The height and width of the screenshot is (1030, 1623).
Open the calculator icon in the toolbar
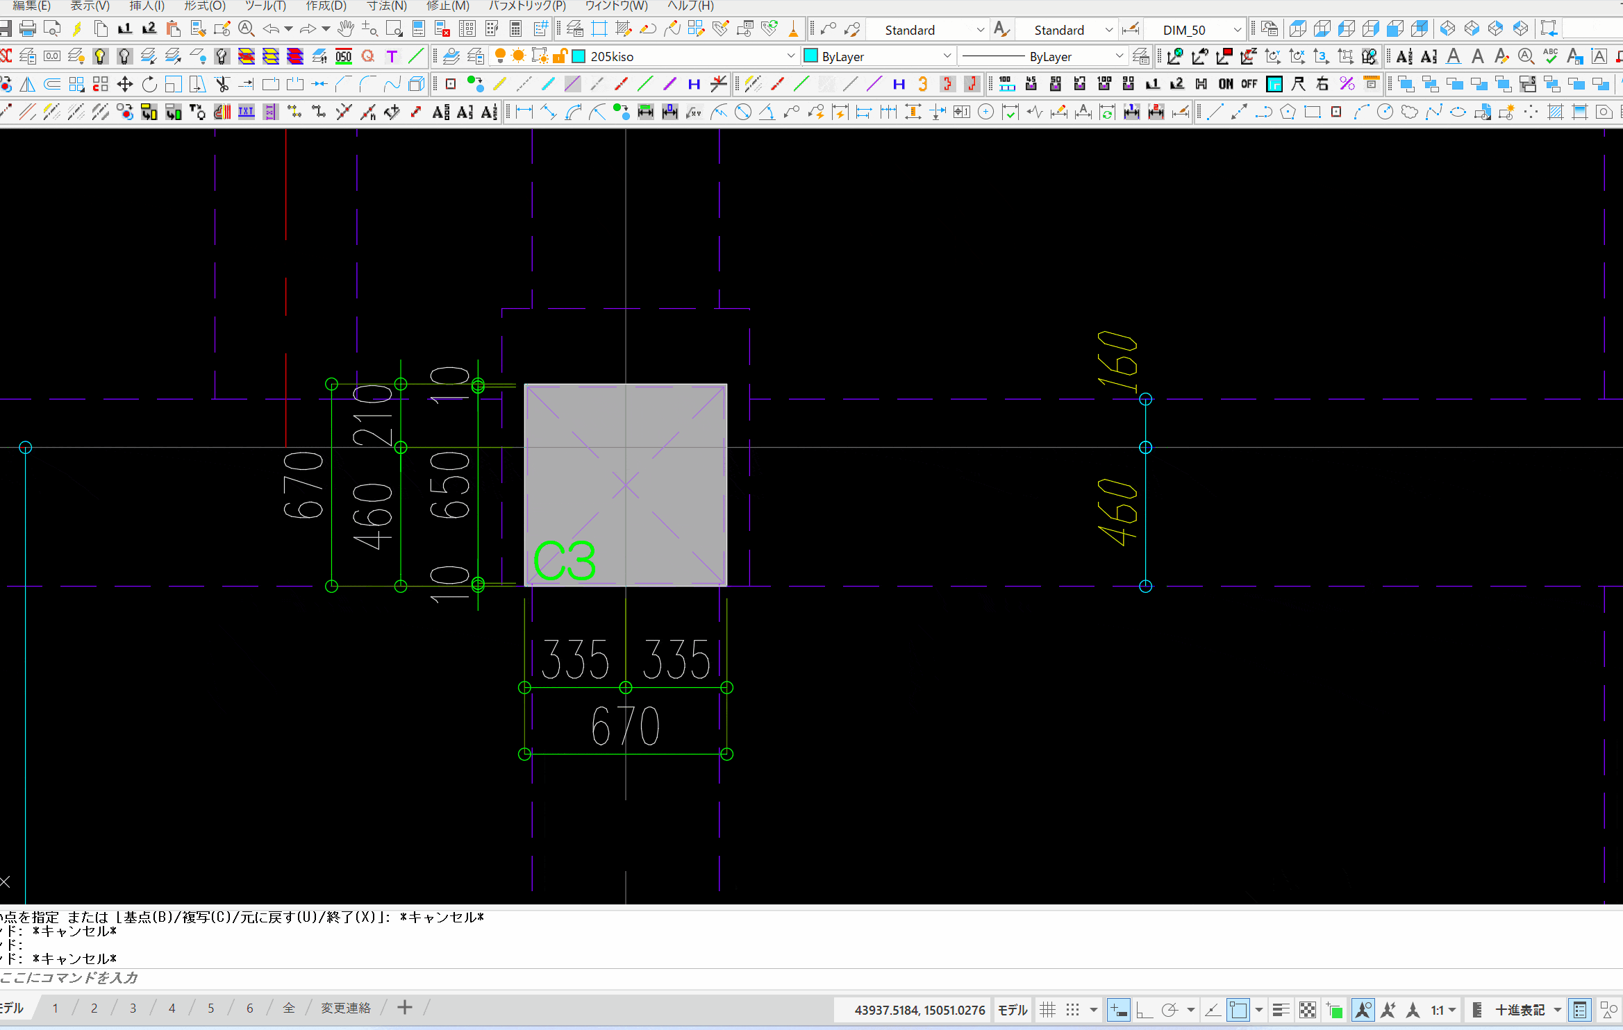tap(515, 29)
